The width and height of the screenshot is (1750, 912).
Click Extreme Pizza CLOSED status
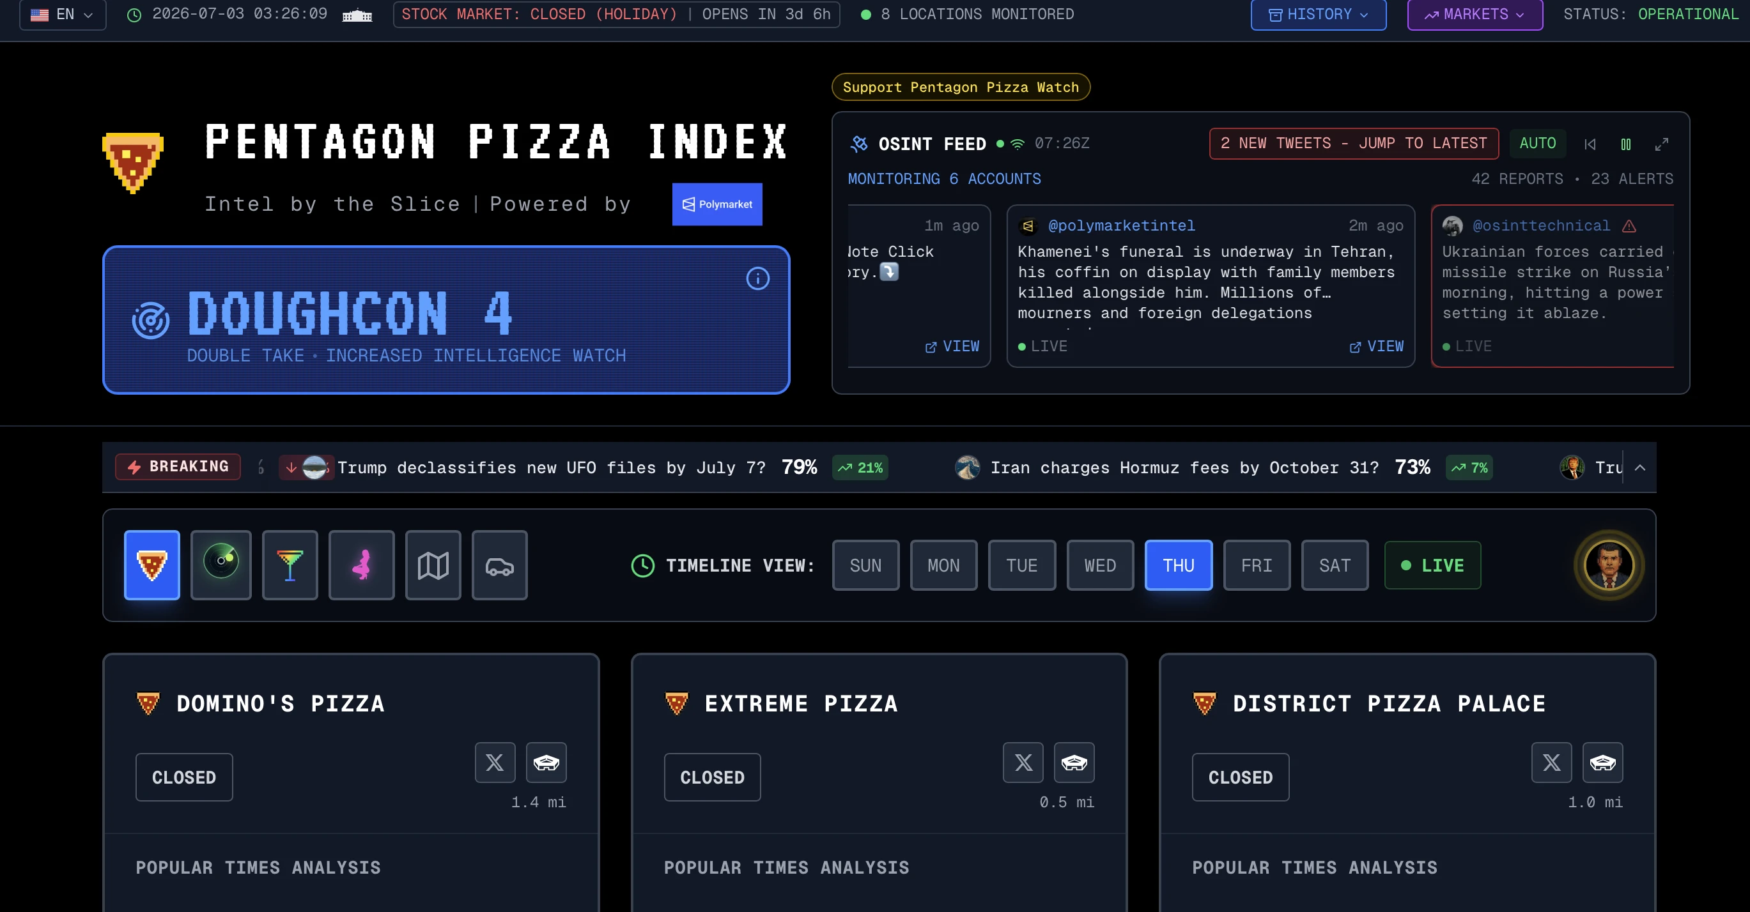click(x=712, y=777)
